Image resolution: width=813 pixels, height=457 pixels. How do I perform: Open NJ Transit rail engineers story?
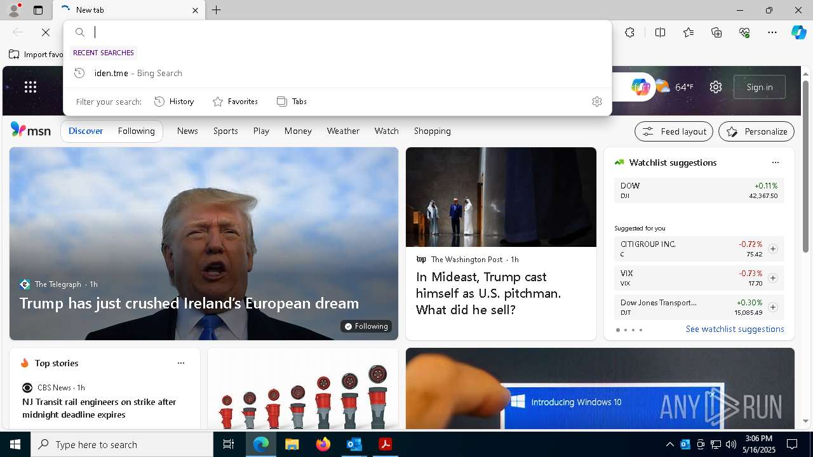pyautogui.click(x=99, y=408)
